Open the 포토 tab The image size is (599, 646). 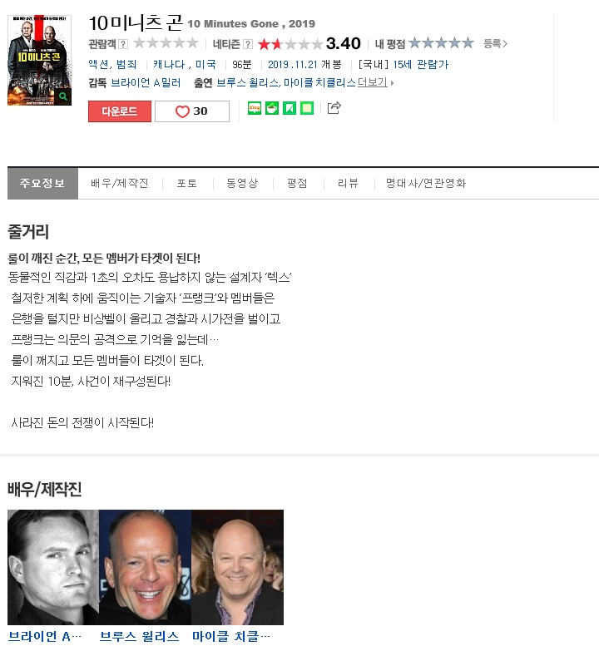[x=186, y=183]
